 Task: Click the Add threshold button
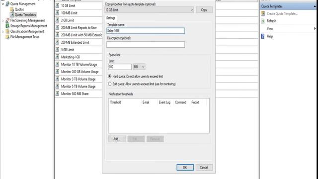(x=117, y=139)
